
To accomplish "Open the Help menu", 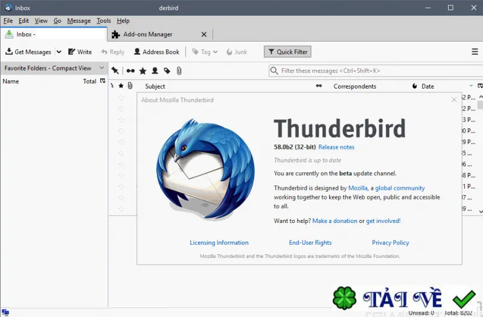I will pyautogui.click(x=123, y=20).
